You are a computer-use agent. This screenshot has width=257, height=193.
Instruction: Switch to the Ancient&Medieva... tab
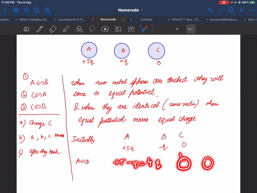(224, 20)
